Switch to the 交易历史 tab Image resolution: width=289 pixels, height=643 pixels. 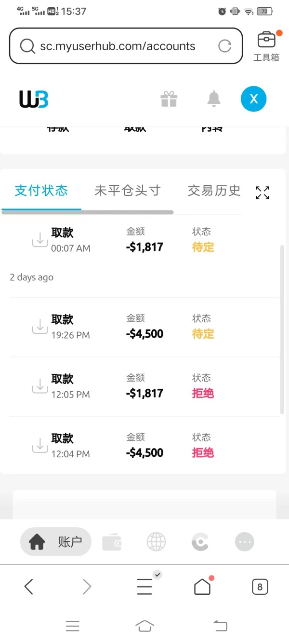point(214,191)
